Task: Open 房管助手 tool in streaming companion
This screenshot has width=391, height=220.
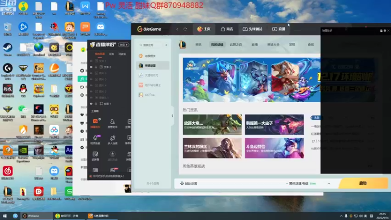Action: click(x=112, y=124)
